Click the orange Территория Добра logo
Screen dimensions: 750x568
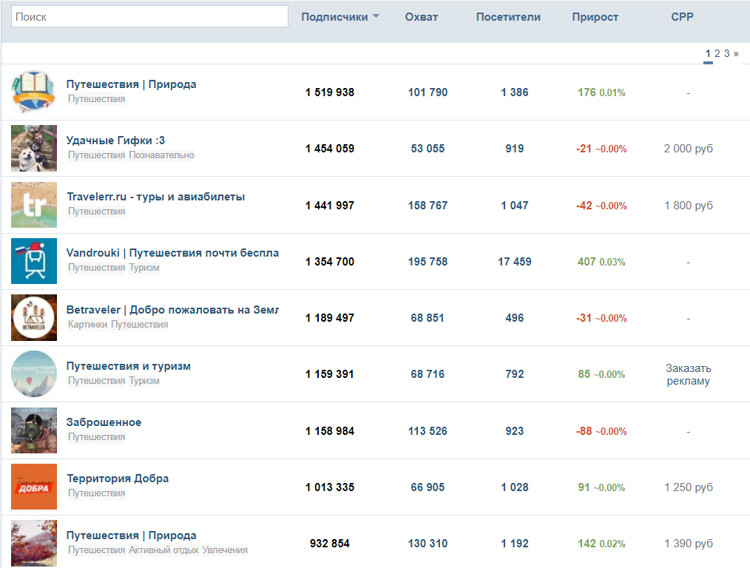coord(34,487)
